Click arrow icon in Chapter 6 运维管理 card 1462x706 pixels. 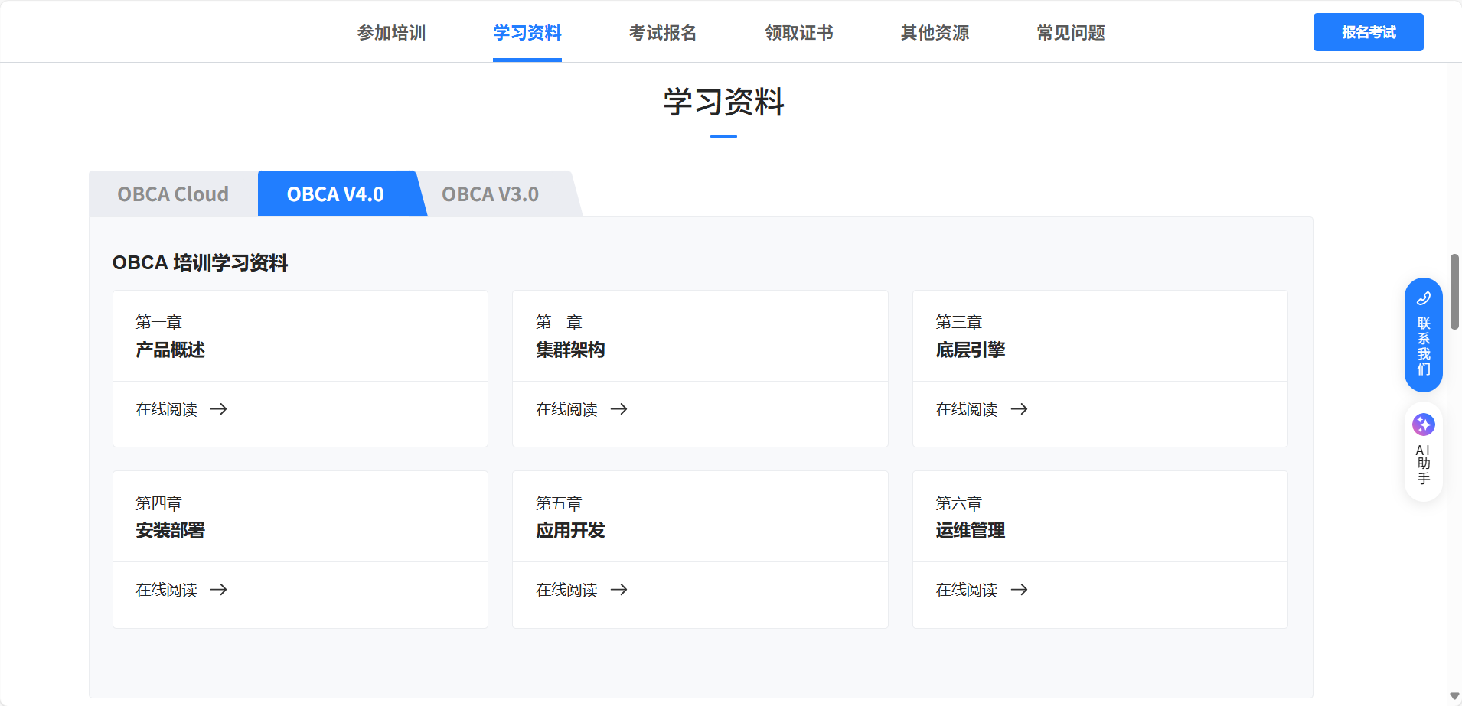click(1020, 590)
